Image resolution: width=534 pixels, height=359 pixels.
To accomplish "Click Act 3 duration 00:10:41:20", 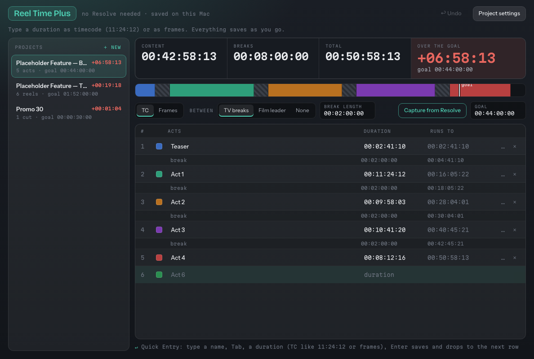I will (385, 230).
